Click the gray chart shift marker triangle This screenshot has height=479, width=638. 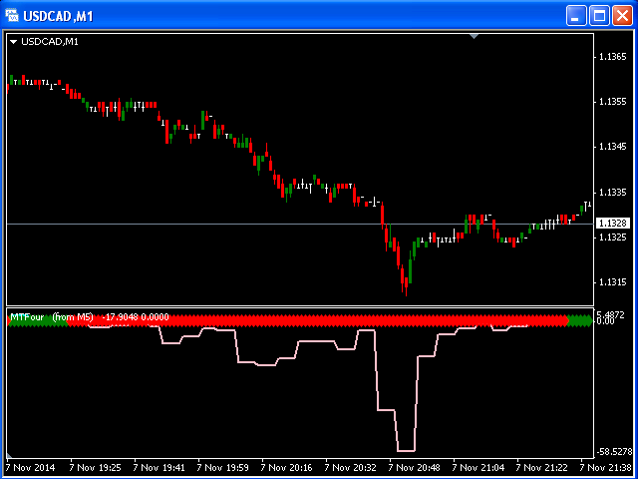tap(475, 36)
